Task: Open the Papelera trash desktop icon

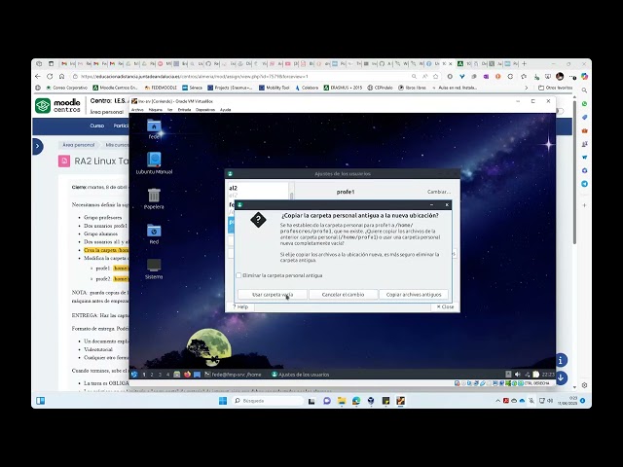Action: 154,198
